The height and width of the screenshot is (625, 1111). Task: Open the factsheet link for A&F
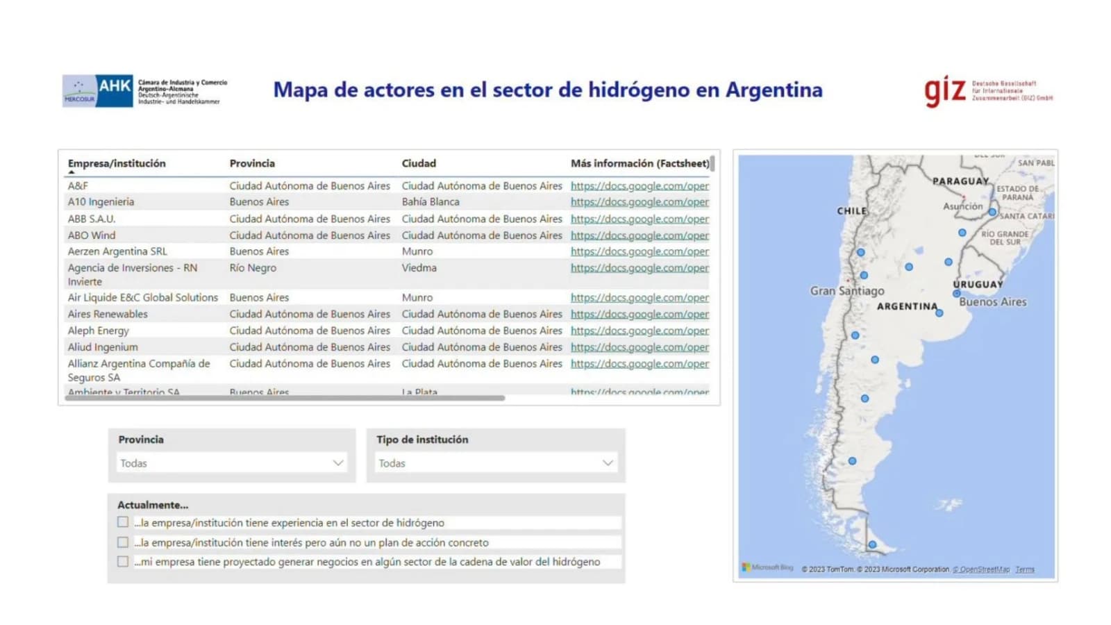pyautogui.click(x=640, y=185)
